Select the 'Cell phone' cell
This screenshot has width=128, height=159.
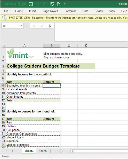(24, 130)
